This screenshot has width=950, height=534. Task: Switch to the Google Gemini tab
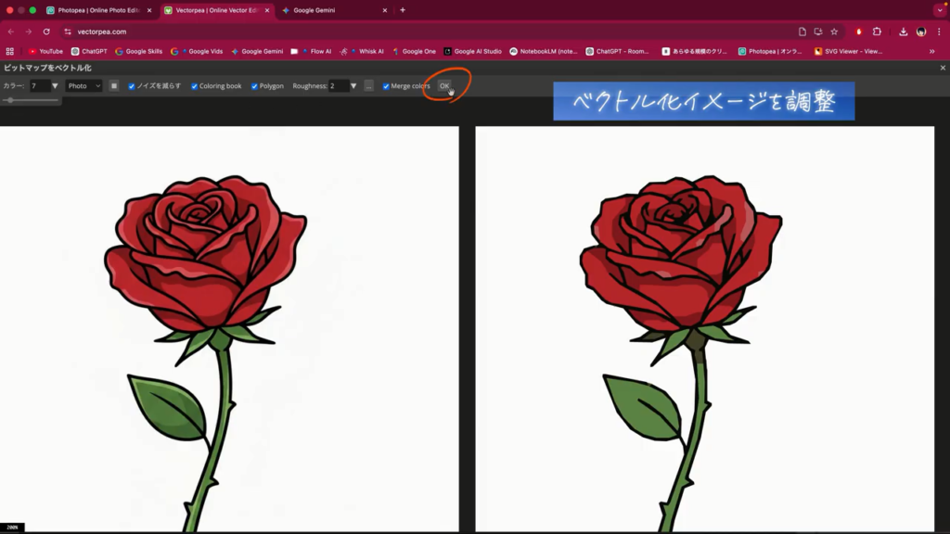(x=327, y=10)
